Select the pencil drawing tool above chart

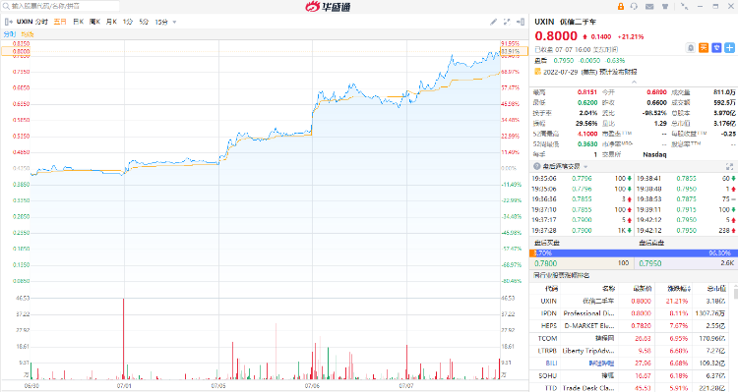[x=493, y=22]
